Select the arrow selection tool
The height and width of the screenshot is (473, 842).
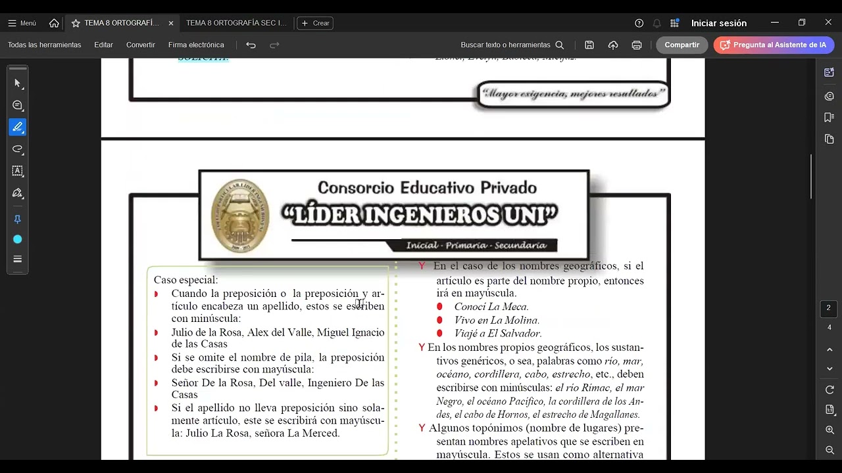click(x=18, y=83)
